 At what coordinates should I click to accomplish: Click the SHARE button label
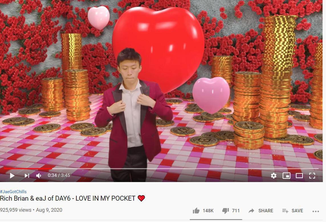266,211
